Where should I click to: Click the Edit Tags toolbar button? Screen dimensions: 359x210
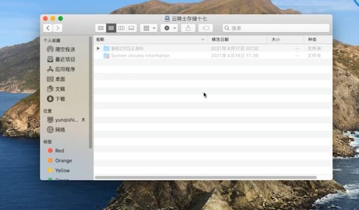pyautogui.click(x=206, y=28)
